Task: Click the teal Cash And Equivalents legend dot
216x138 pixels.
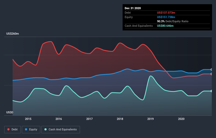Action: click(x=46, y=129)
